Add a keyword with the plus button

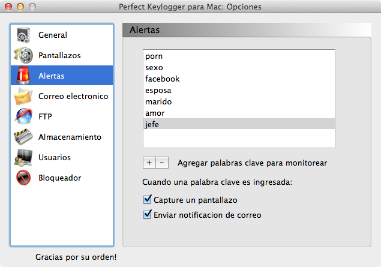(149, 163)
